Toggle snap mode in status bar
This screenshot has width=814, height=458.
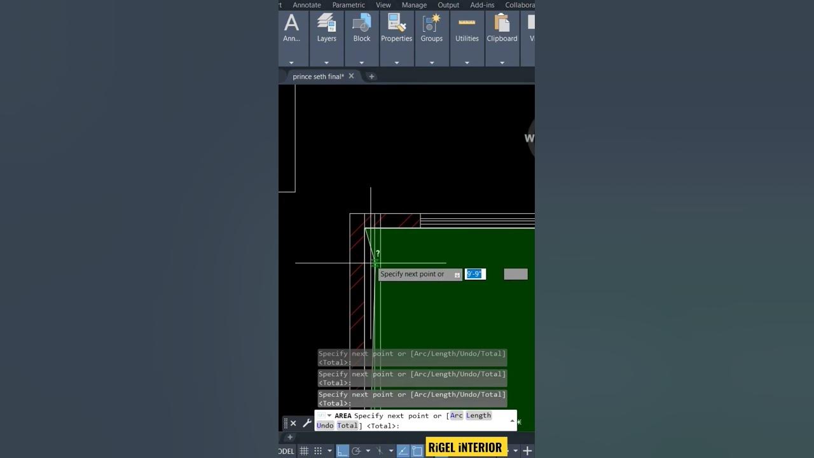318,451
